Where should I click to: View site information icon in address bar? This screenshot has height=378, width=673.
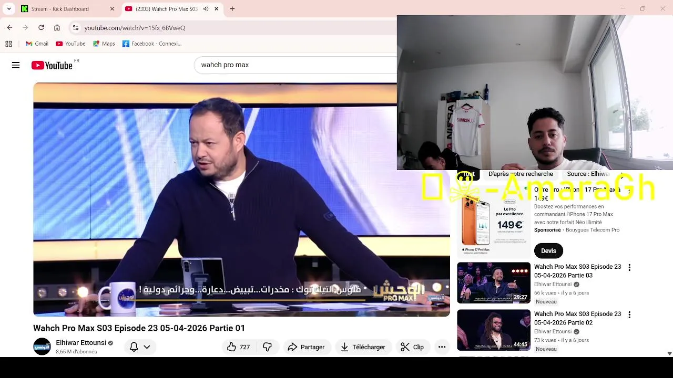click(76, 28)
